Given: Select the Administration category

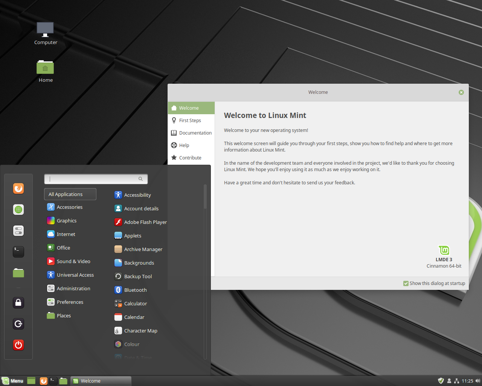Looking at the screenshot, I should tap(70, 288).
